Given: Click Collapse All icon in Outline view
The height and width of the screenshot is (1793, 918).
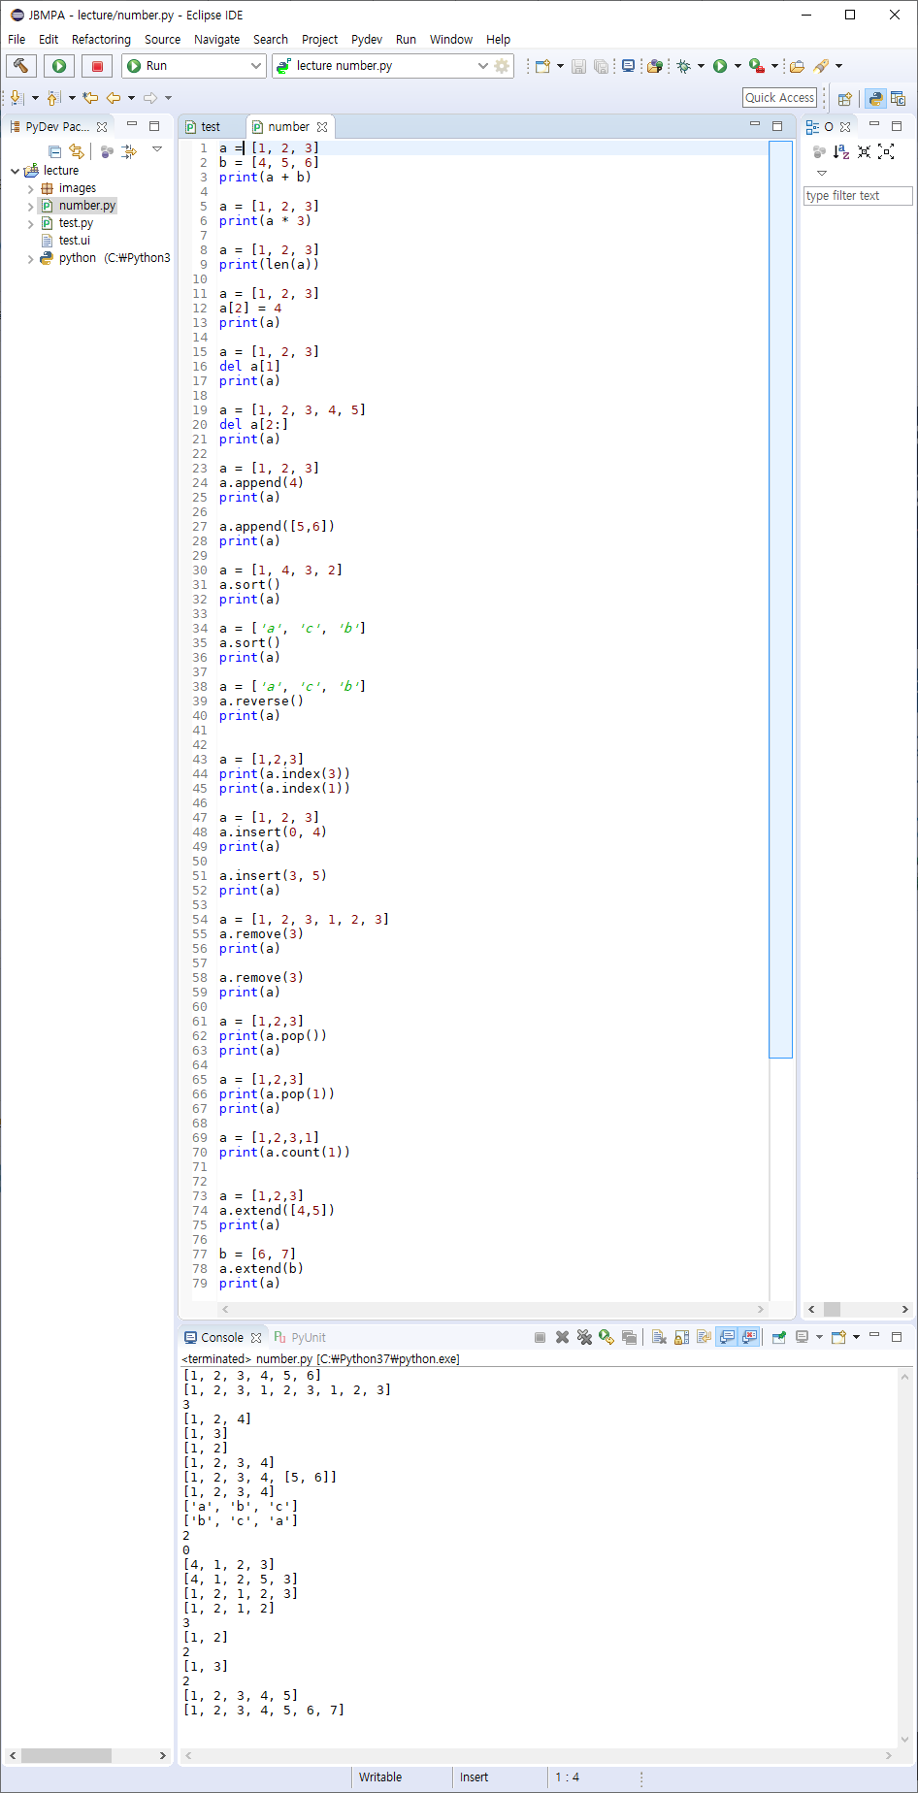Looking at the screenshot, I should point(864,151).
